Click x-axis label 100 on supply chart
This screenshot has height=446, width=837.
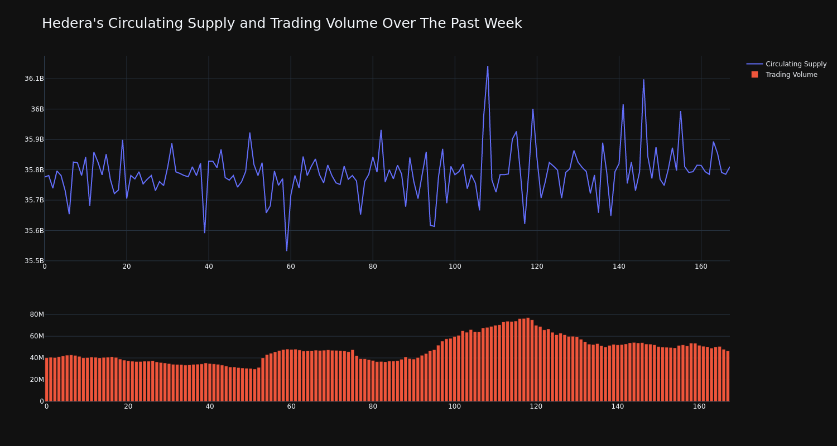[x=455, y=267]
